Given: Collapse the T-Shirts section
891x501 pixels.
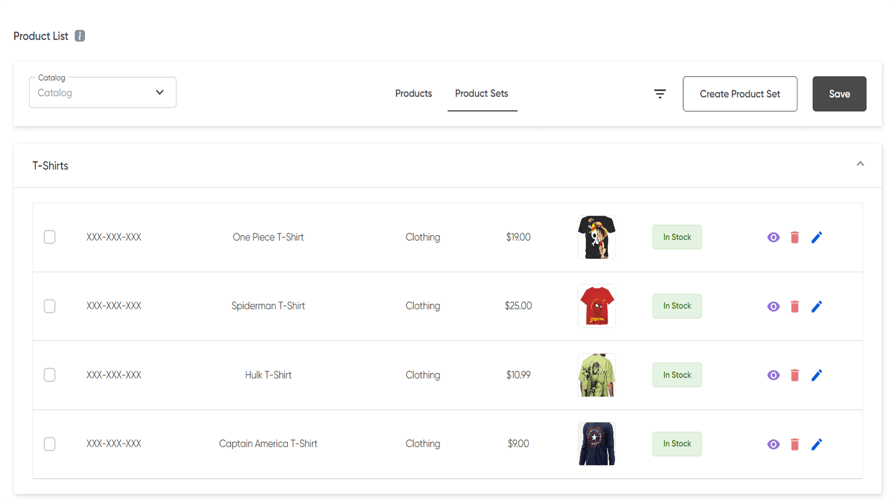Looking at the screenshot, I should click(860, 164).
